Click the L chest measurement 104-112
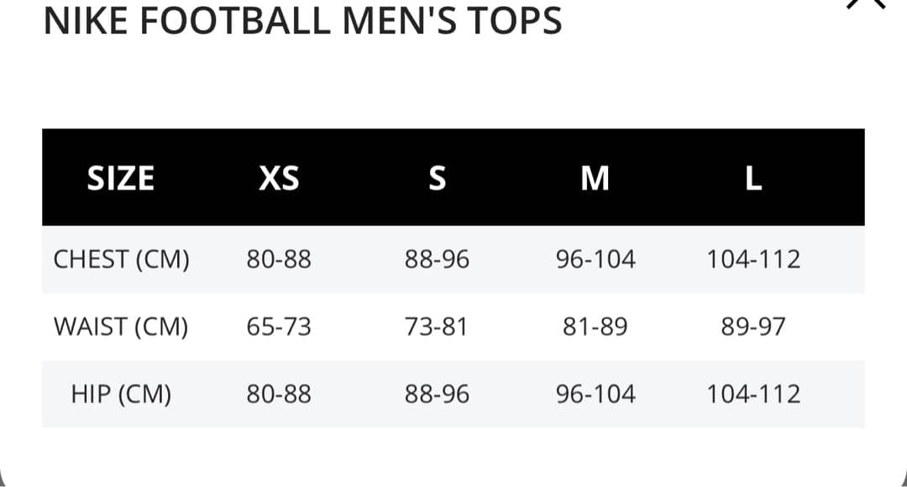This screenshot has width=907, height=487. coord(753,259)
